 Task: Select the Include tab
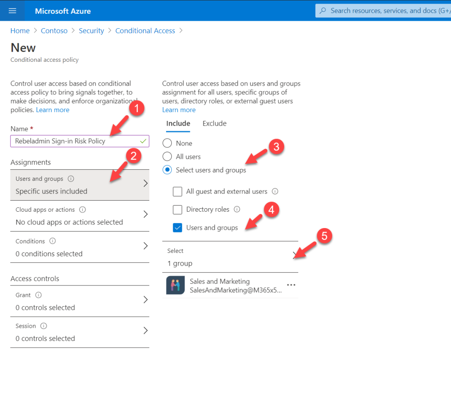click(178, 124)
